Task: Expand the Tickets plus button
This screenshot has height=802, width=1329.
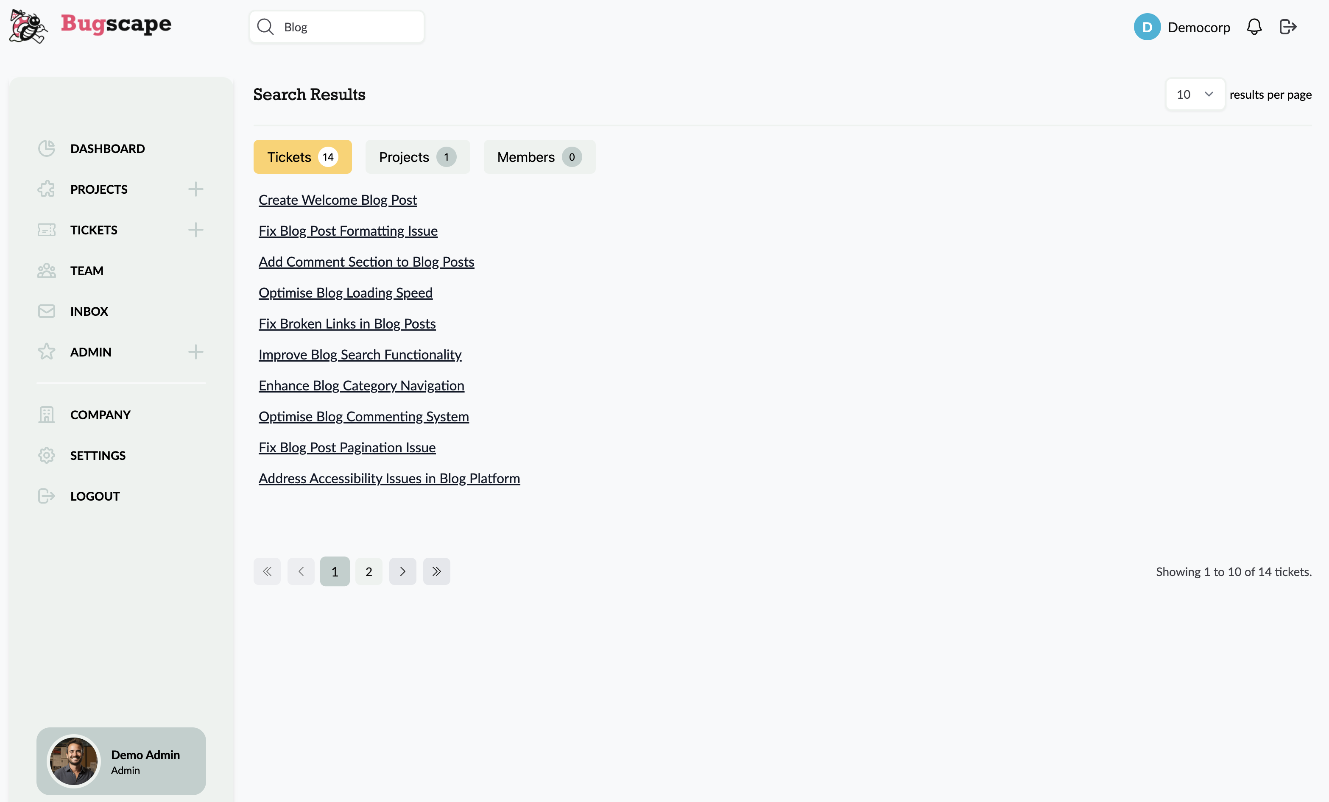Action: [196, 230]
